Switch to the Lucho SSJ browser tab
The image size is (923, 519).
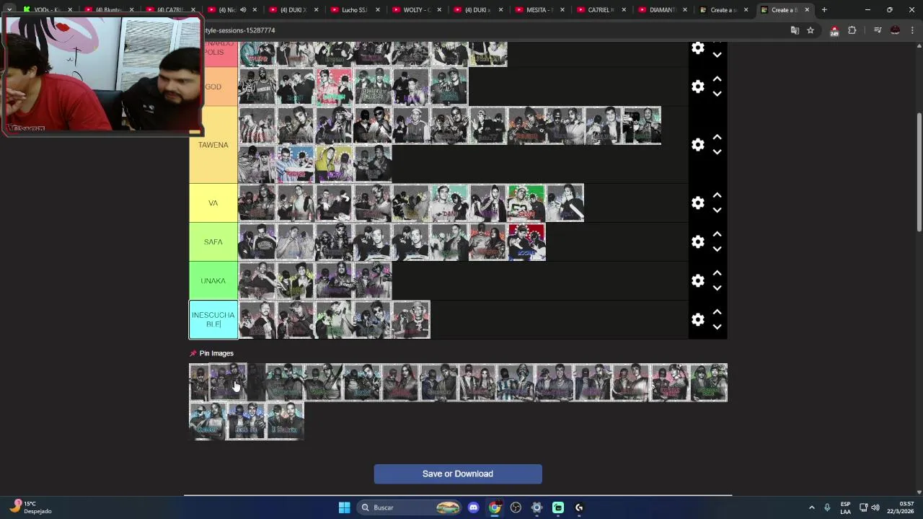(354, 10)
